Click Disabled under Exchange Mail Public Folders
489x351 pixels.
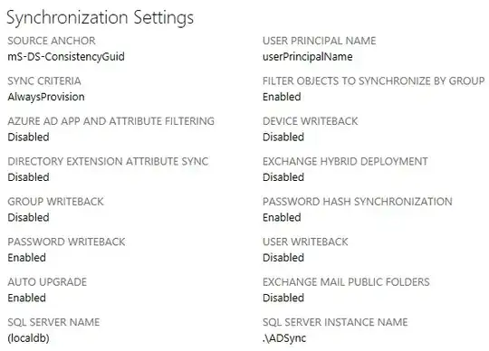point(283,298)
